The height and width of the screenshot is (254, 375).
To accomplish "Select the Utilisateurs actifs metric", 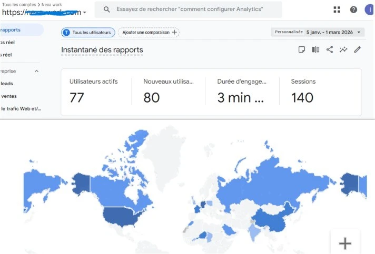I will 94,92.
